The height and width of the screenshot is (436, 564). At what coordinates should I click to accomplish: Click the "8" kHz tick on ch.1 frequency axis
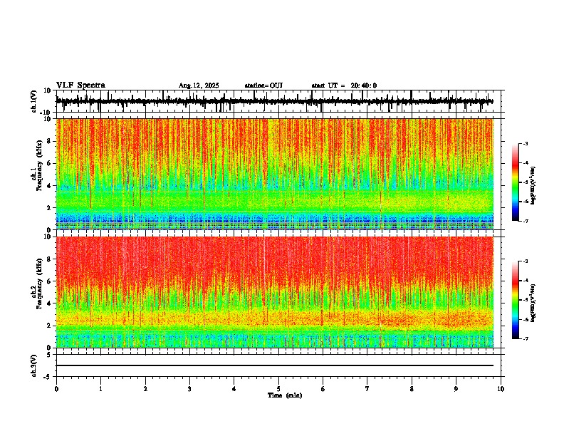coord(49,141)
